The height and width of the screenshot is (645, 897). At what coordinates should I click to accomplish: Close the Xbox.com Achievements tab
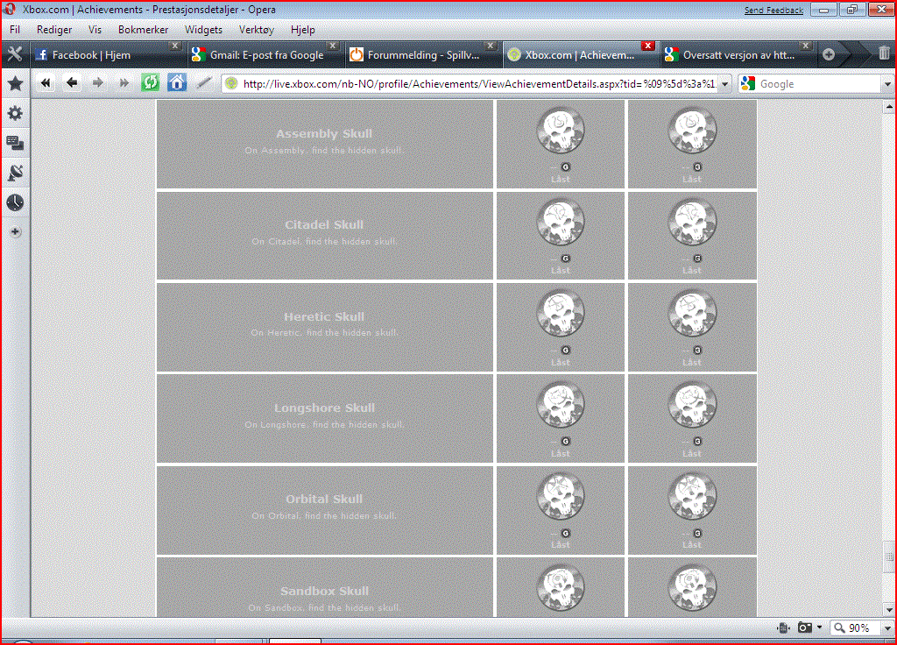pos(647,46)
